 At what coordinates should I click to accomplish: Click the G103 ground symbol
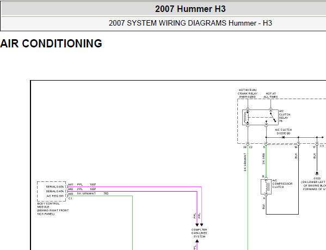click(317, 174)
